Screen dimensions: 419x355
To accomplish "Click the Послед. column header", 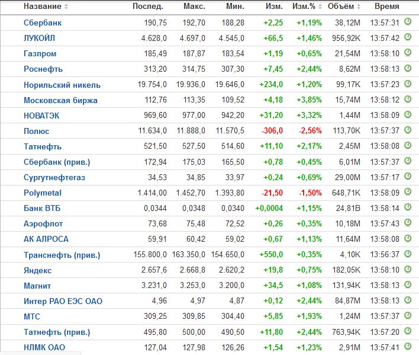I will [x=148, y=7].
